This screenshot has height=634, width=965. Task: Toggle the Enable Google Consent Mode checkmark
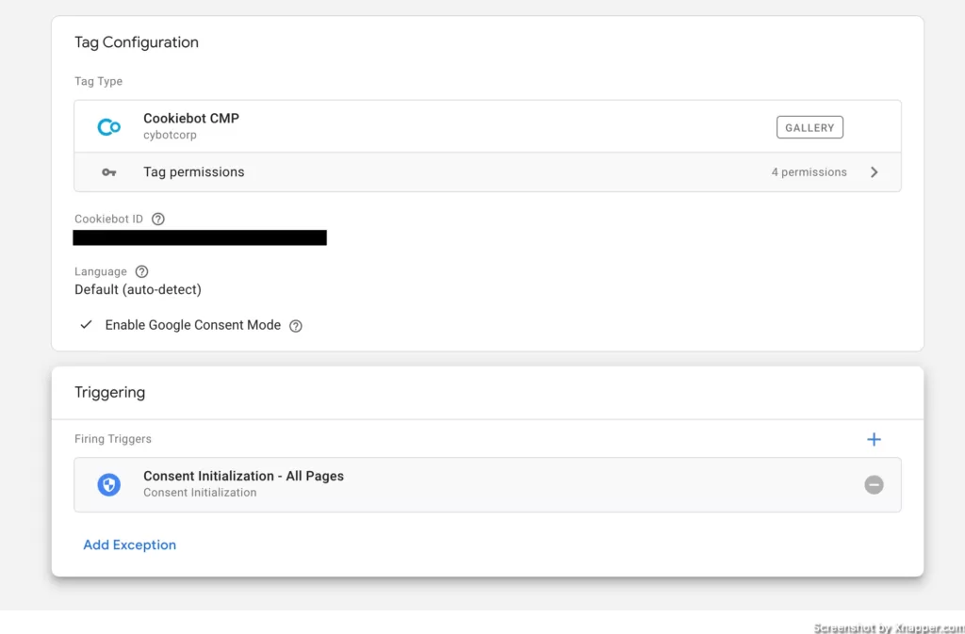(86, 325)
